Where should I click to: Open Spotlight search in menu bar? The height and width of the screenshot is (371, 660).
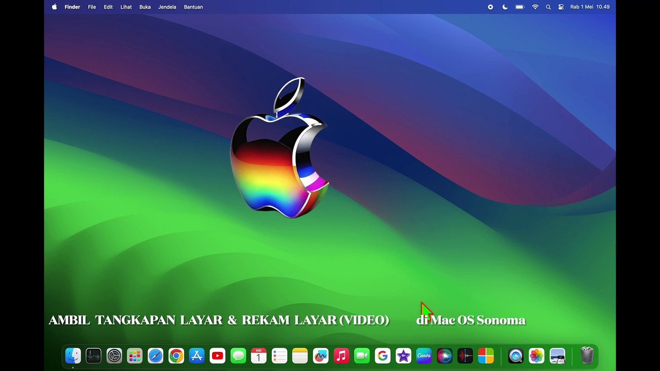pos(548,7)
